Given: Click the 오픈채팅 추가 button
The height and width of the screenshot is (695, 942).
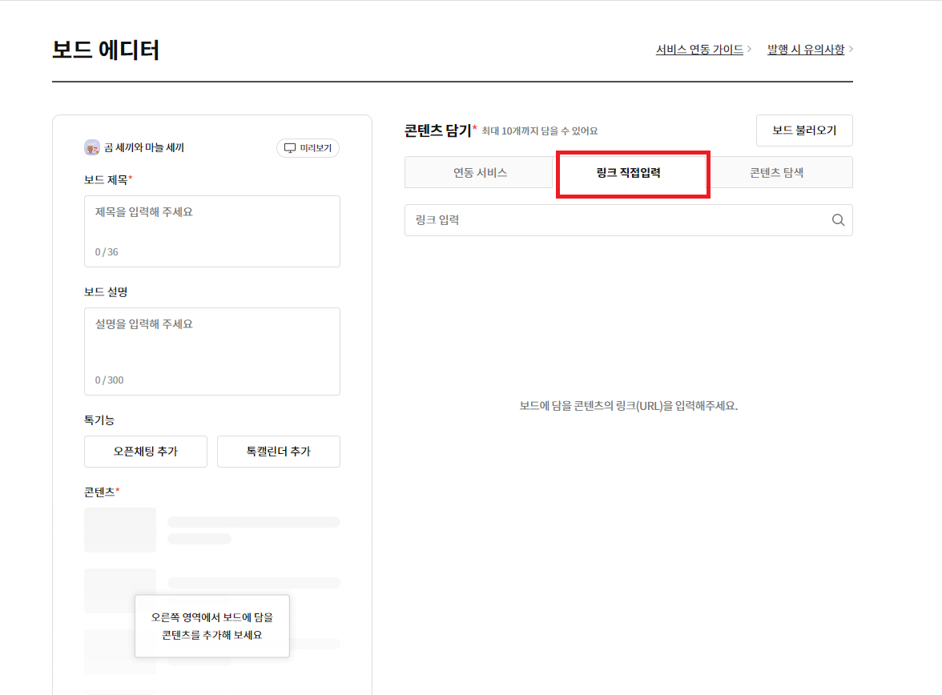Looking at the screenshot, I should tap(146, 451).
